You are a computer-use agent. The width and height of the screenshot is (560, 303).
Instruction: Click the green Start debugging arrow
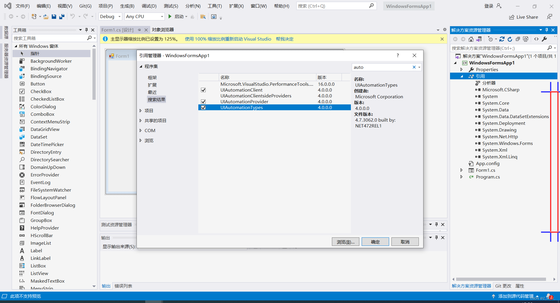coord(170,17)
